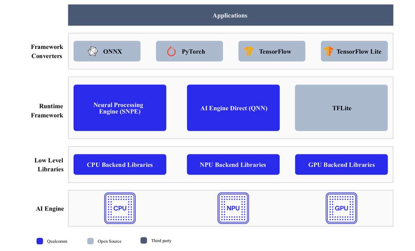
Task: Click the Framework Converters row label
Action: click(x=47, y=51)
